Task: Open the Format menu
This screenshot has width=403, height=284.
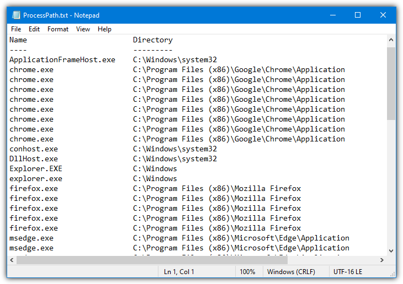Action: click(58, 29)
